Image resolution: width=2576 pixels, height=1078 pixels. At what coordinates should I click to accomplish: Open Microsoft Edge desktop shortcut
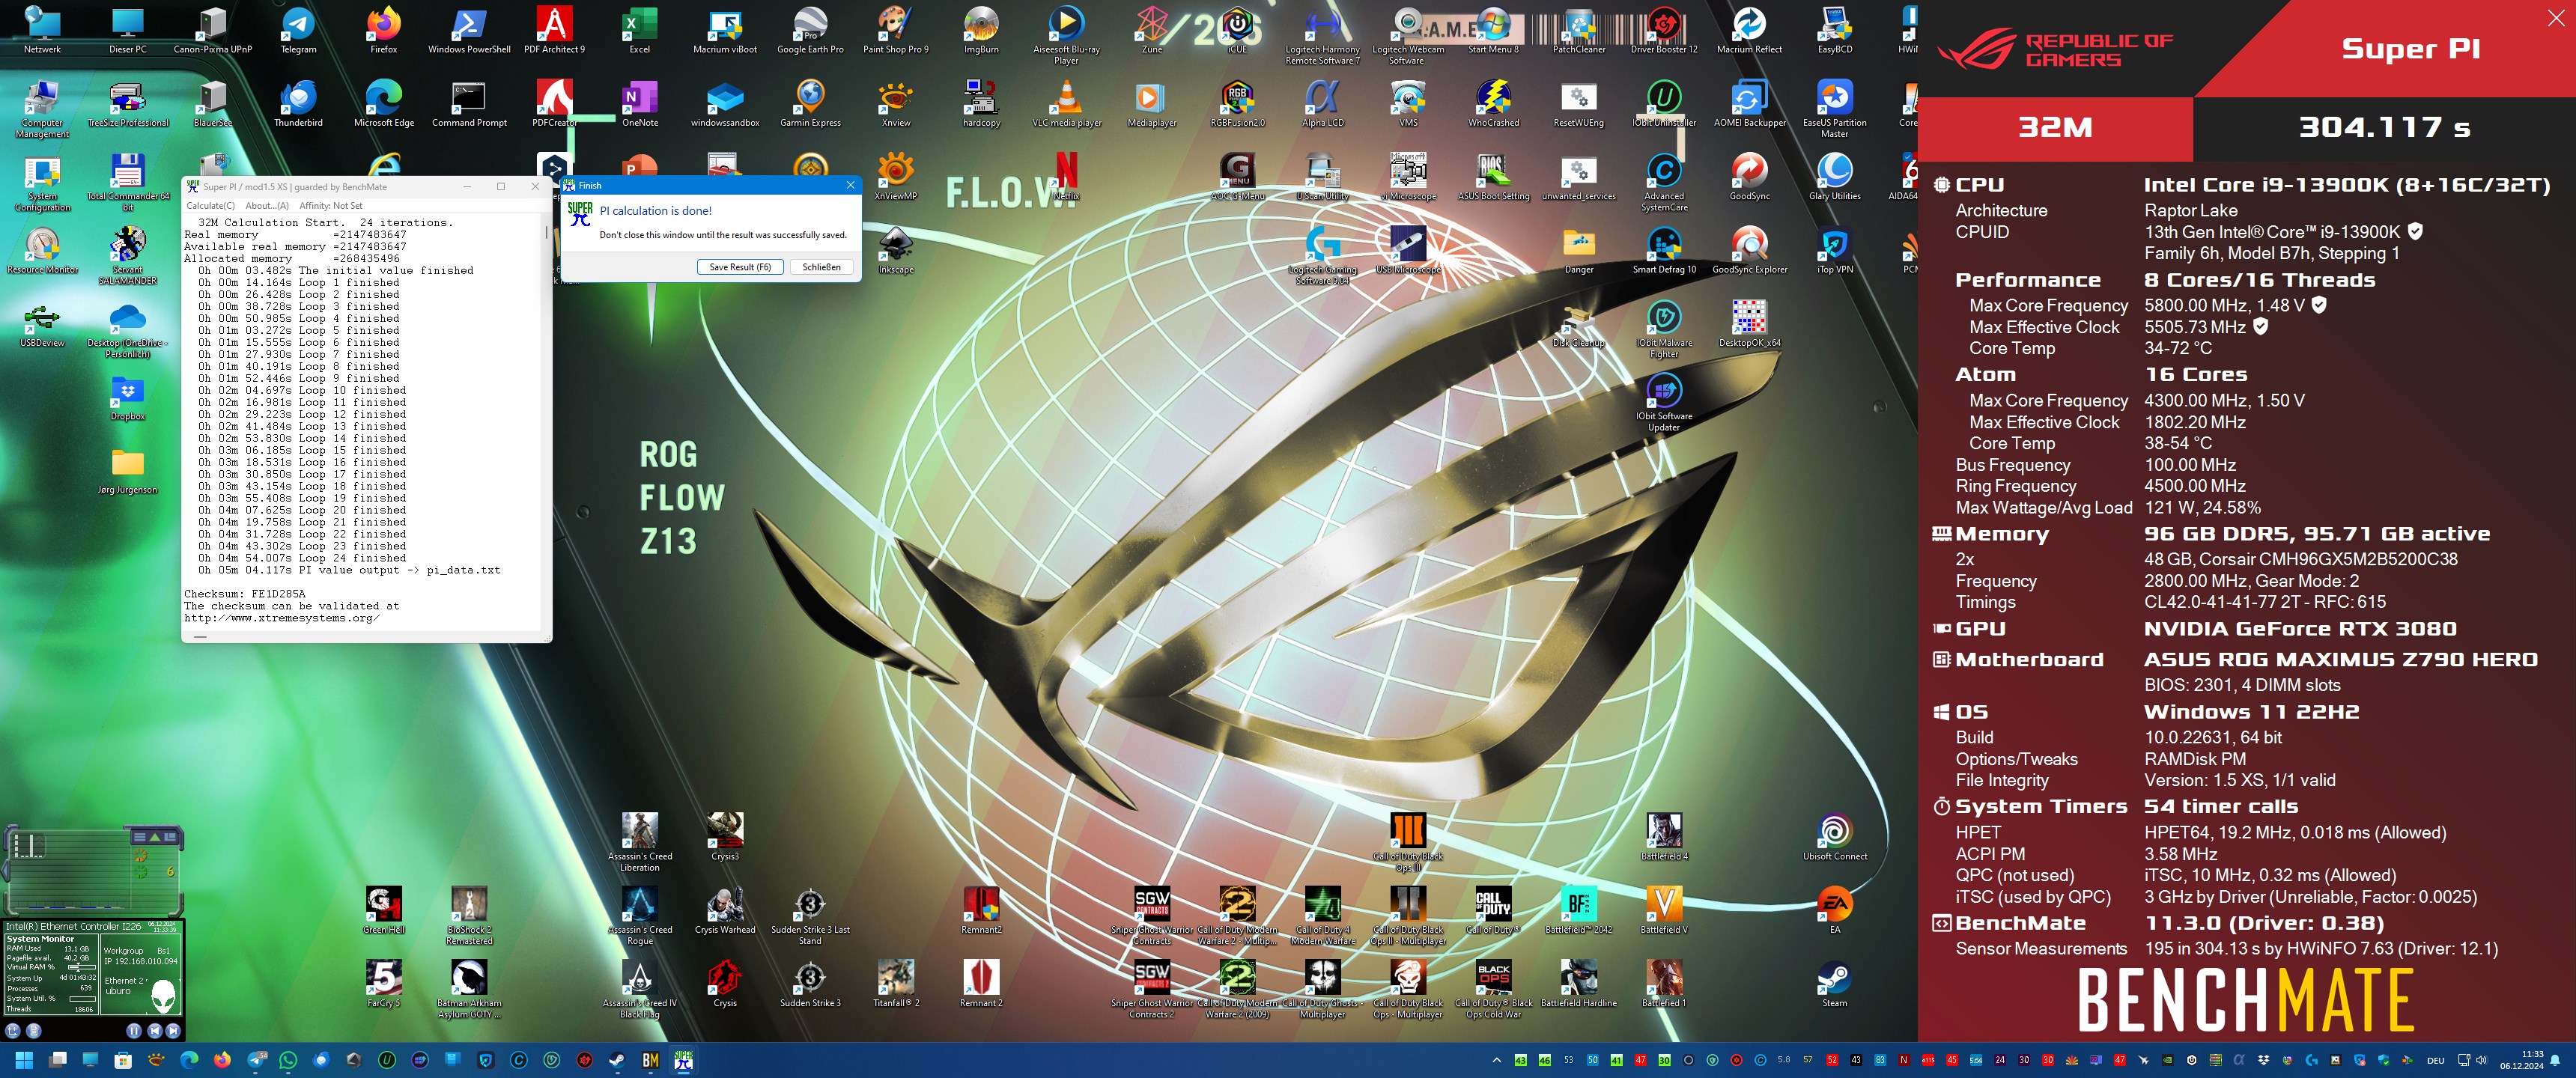click(x=384, y=104)
